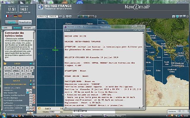Click the second date field in map toolbar
190x118 pixels.
click(53, 17)
